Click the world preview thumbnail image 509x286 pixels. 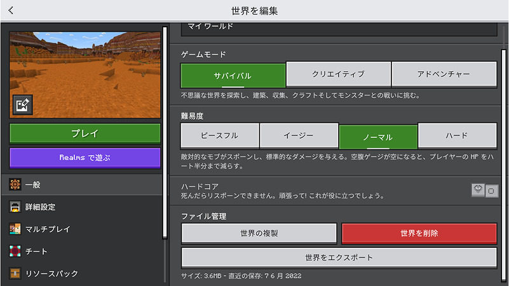pos(85,74)
